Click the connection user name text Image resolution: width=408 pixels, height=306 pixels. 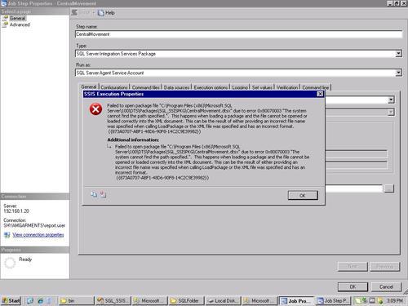(x=34, y=225)
